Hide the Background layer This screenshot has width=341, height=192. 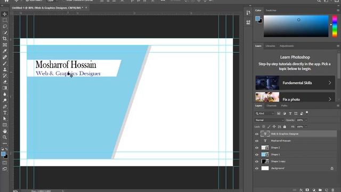pos(257,169)
